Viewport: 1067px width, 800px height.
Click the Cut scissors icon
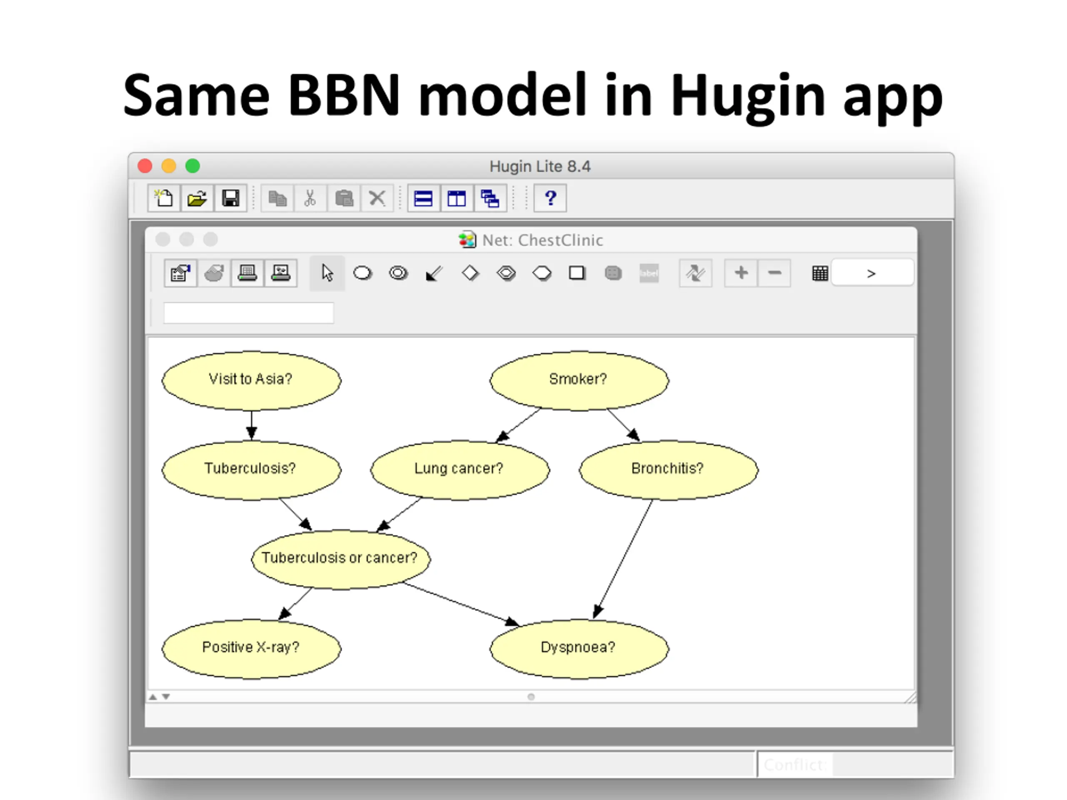pyautogui.click(x=310, y=198)
